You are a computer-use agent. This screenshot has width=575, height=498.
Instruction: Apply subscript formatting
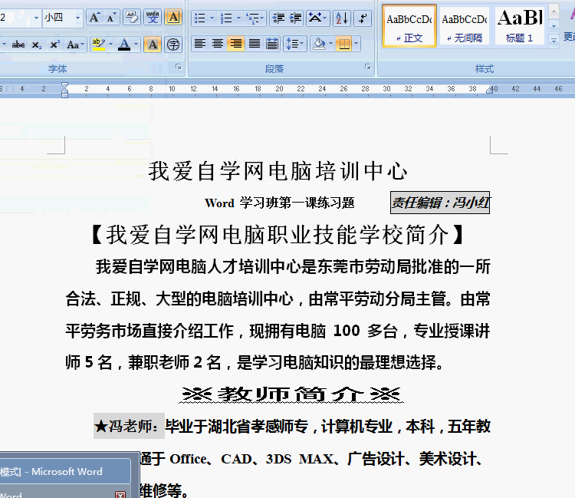tap(36, 45)
